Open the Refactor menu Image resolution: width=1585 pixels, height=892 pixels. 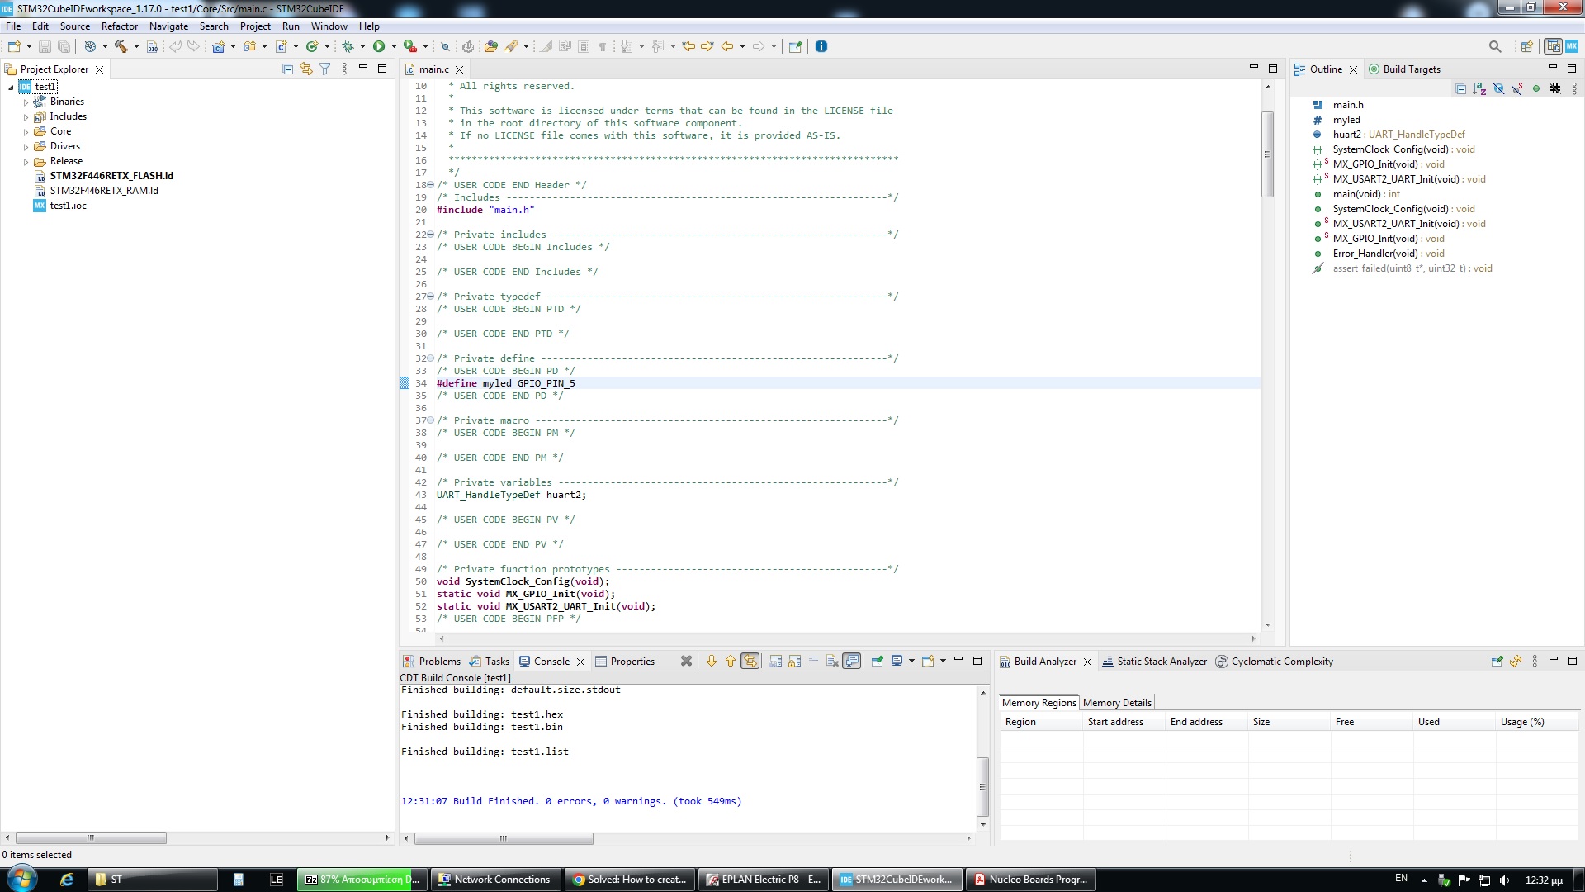(120, 26)
